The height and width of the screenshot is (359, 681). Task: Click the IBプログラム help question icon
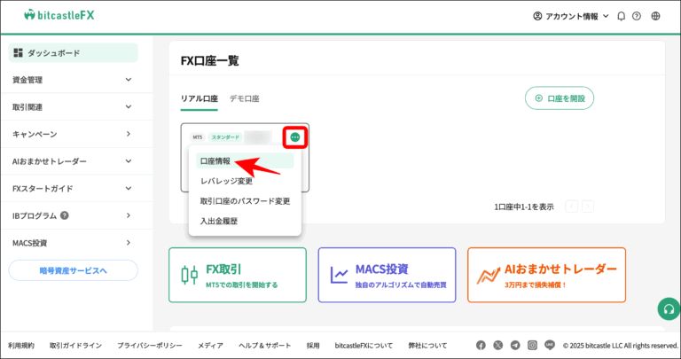pyautogui.click(x=65, y=215)
